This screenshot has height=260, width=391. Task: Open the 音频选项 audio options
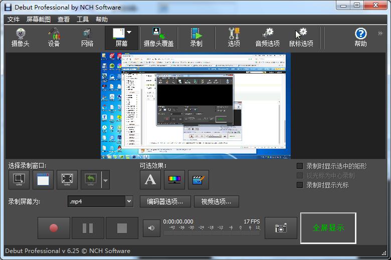(267, 37)
